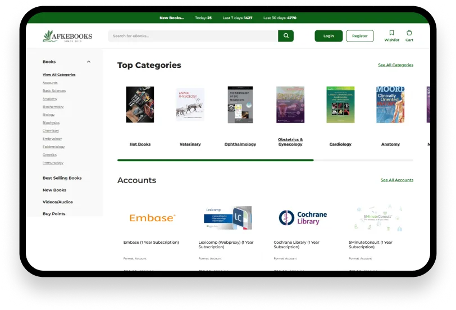Select Accounts in the sidebar list
456x310 pixels.
pyautogui.click(x=50, y=83)
